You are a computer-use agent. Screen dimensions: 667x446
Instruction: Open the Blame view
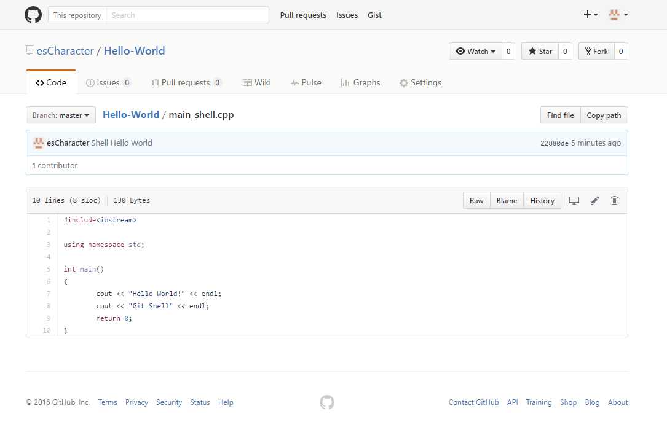point(507,201)
